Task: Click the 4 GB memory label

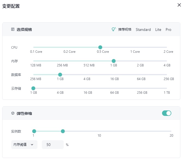Action: (167, 65)
